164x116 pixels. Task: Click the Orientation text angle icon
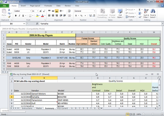click(x=61, y=11)
